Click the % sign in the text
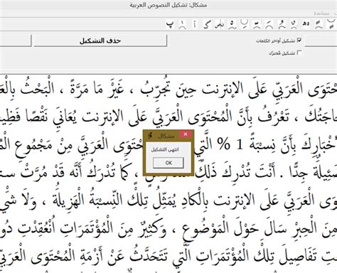Viewport: 337px width, 273px height. pyautogui.click(x=224, y=145)
